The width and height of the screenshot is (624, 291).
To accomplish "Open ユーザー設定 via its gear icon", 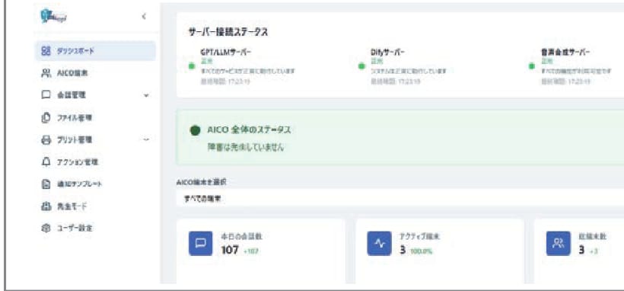I will coord(46,229).
